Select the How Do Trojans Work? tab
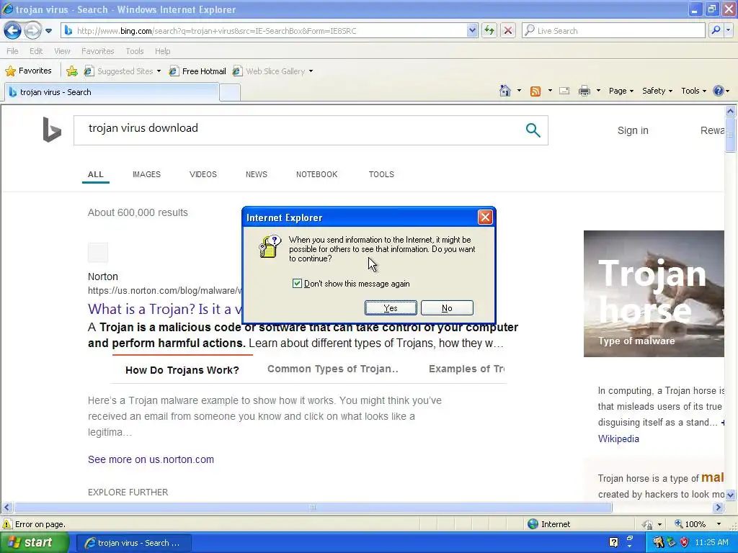The width and height of the screenshot is (738, 553). pos(182,370)
